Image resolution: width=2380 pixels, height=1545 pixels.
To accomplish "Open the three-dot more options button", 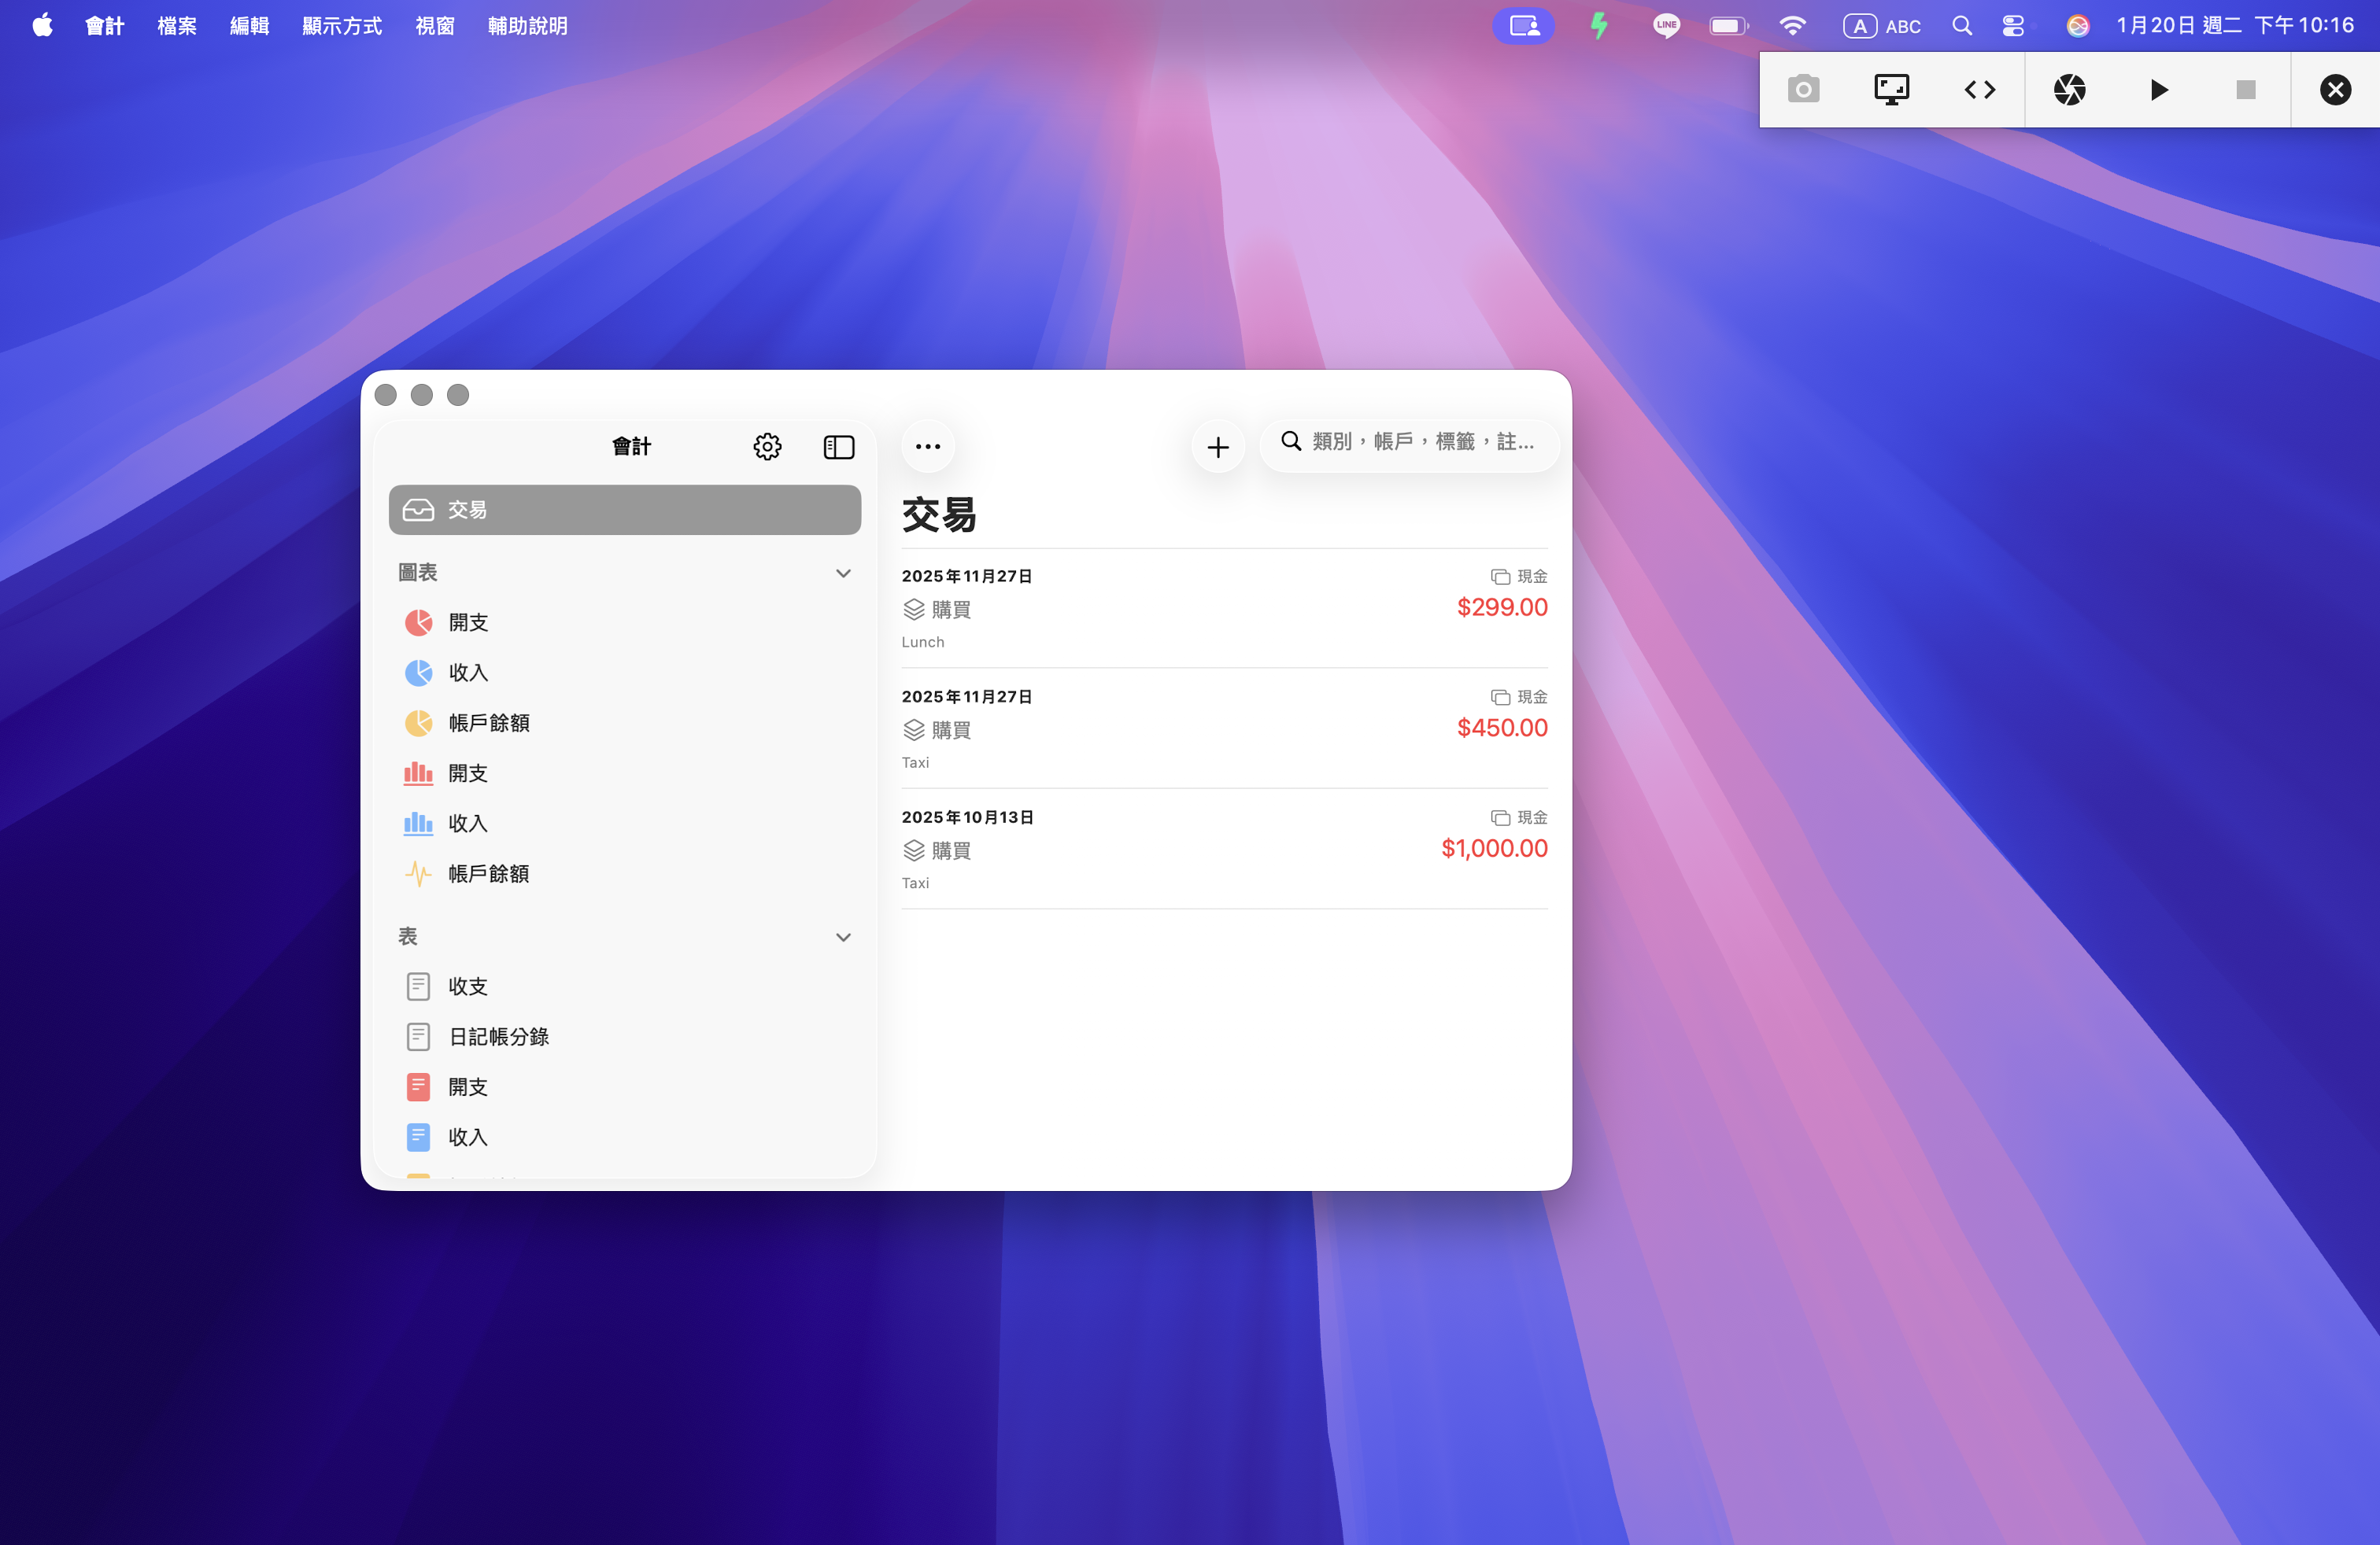I will tap(927, 447).
